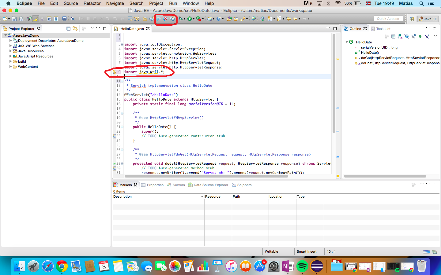Switch to the Task List tab

pos(381,29)
